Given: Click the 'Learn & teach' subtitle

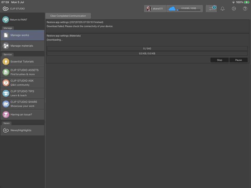Looking at the screenshot, I should [19, 96].
